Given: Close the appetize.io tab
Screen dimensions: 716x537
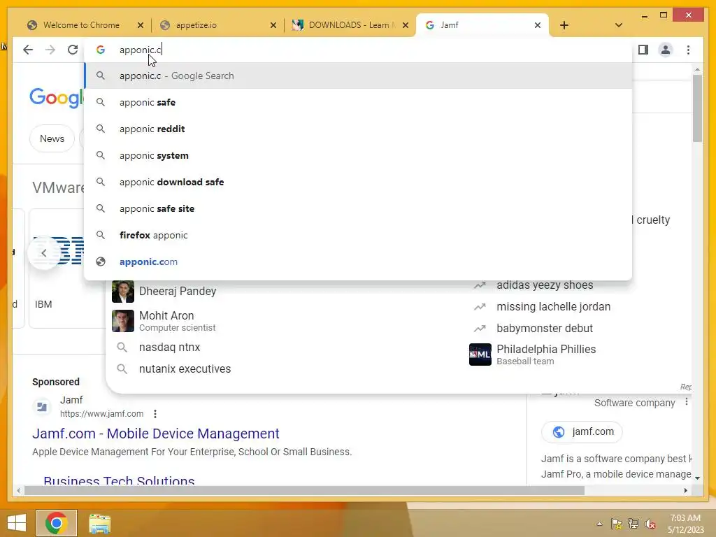Looking at the screenshot, I should point(273,25).
